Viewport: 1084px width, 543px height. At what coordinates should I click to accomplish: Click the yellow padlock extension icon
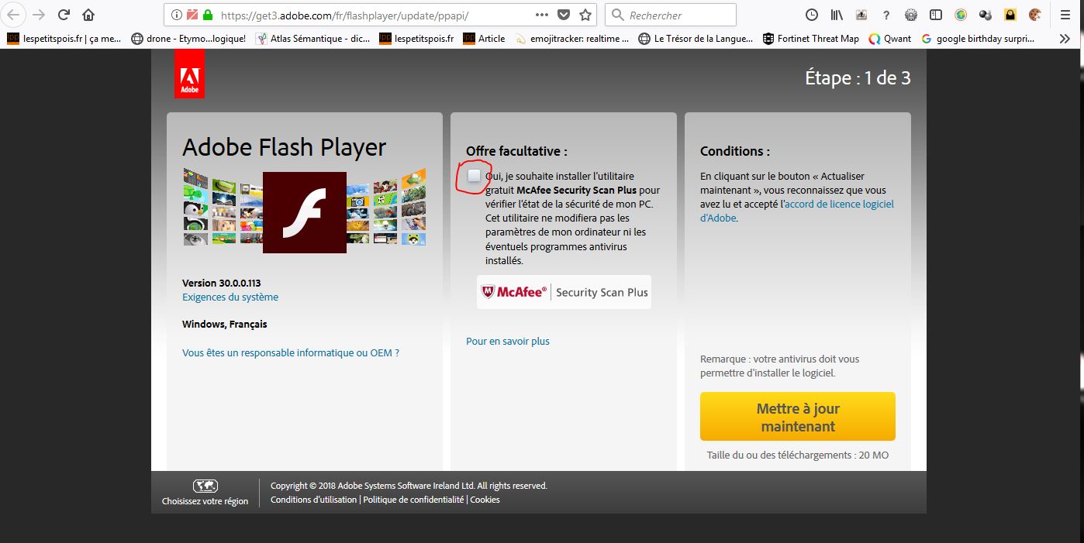pyautogui.click(x=1010, y=15)
